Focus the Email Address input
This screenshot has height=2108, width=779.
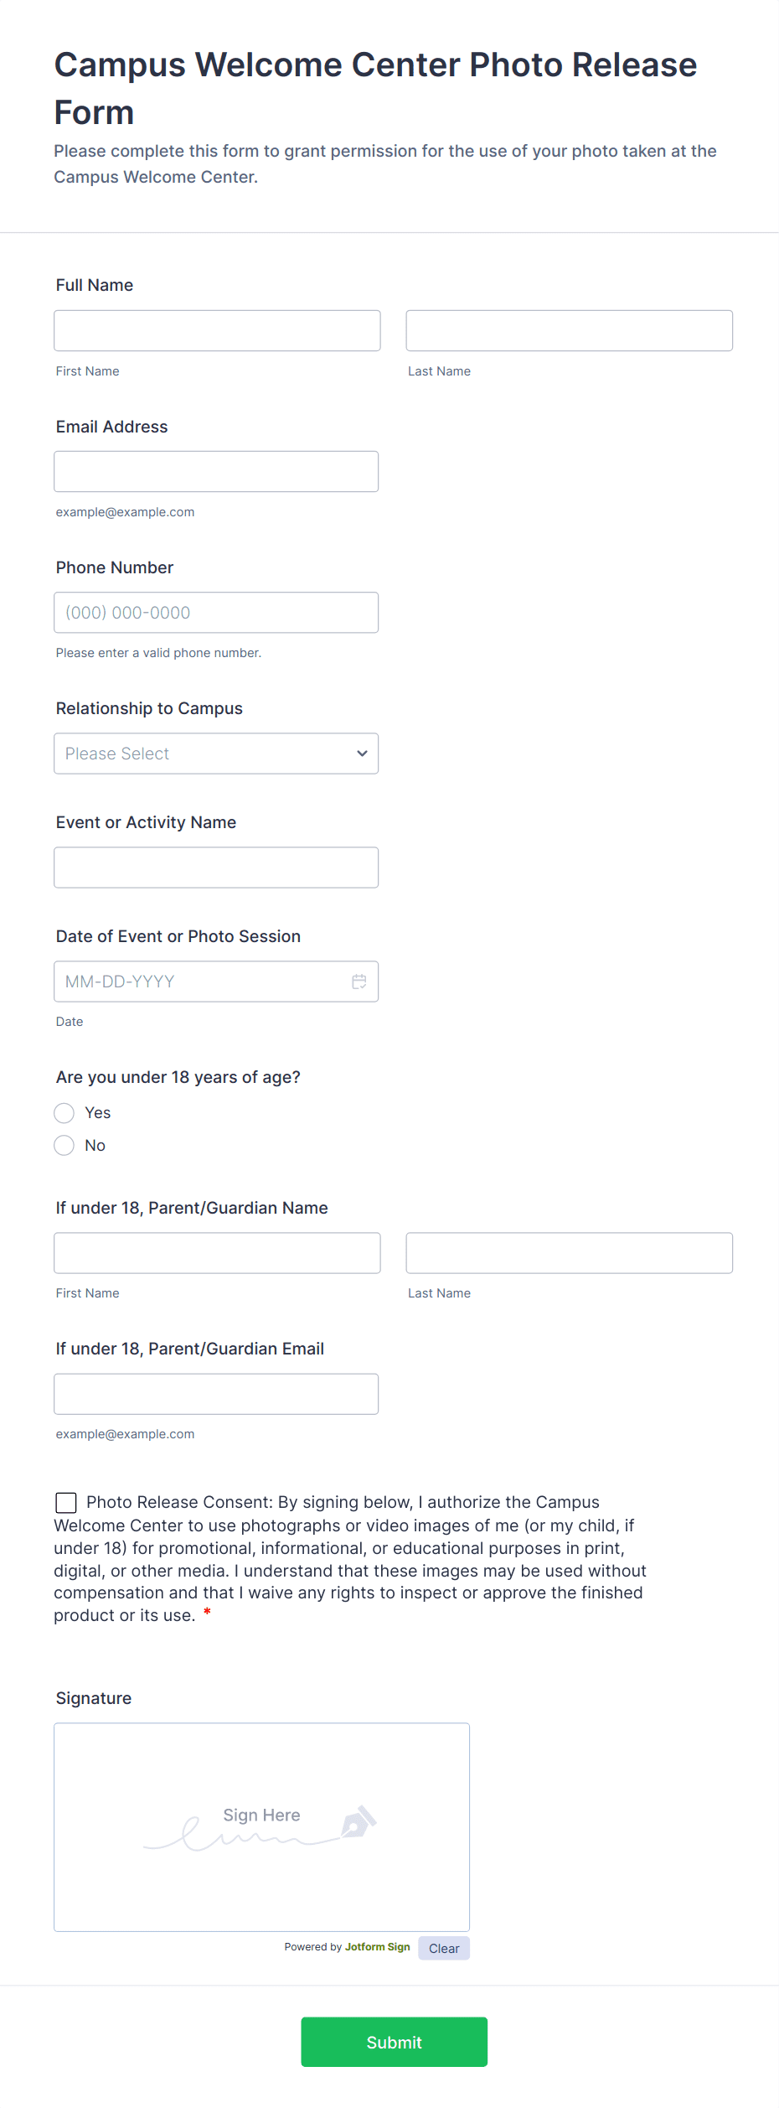tap(216, 472)
